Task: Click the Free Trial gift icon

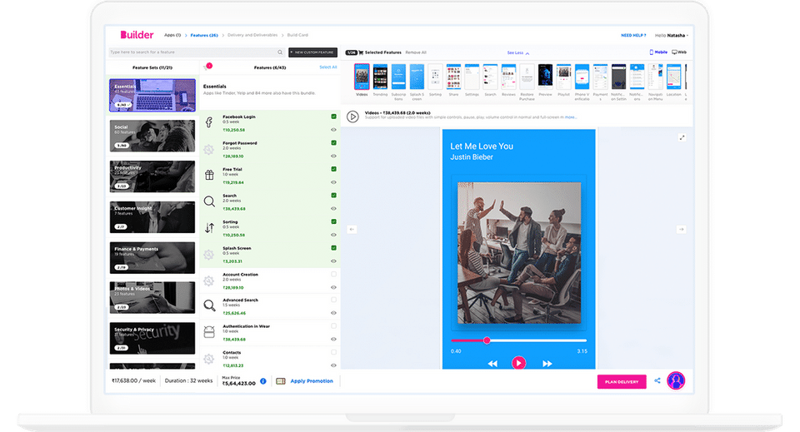Action: click(x=209, y=175)
